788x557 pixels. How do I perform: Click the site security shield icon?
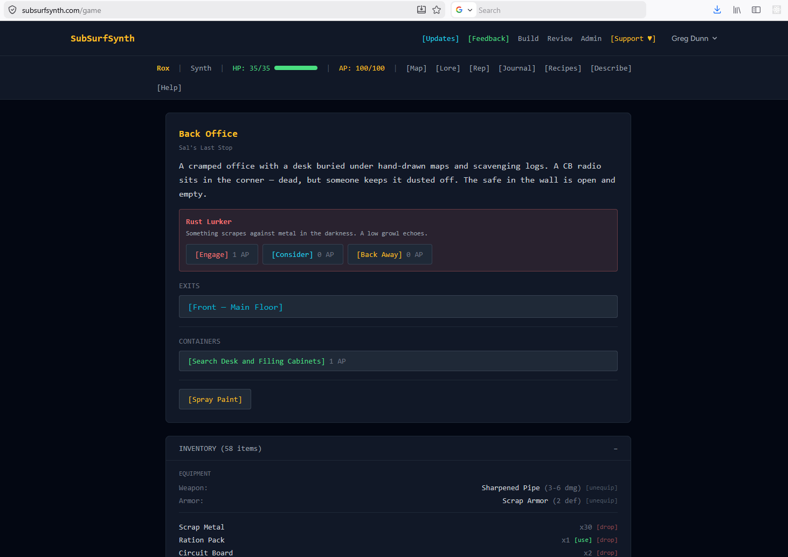tap(12, 10)
